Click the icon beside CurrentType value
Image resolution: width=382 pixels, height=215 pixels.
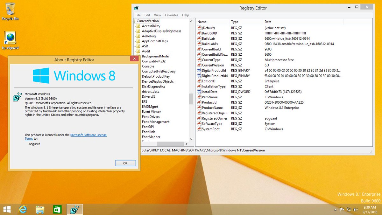coord(199,60)
